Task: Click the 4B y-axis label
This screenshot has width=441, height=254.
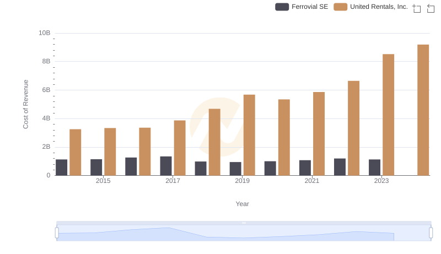Action: point(46,118)
